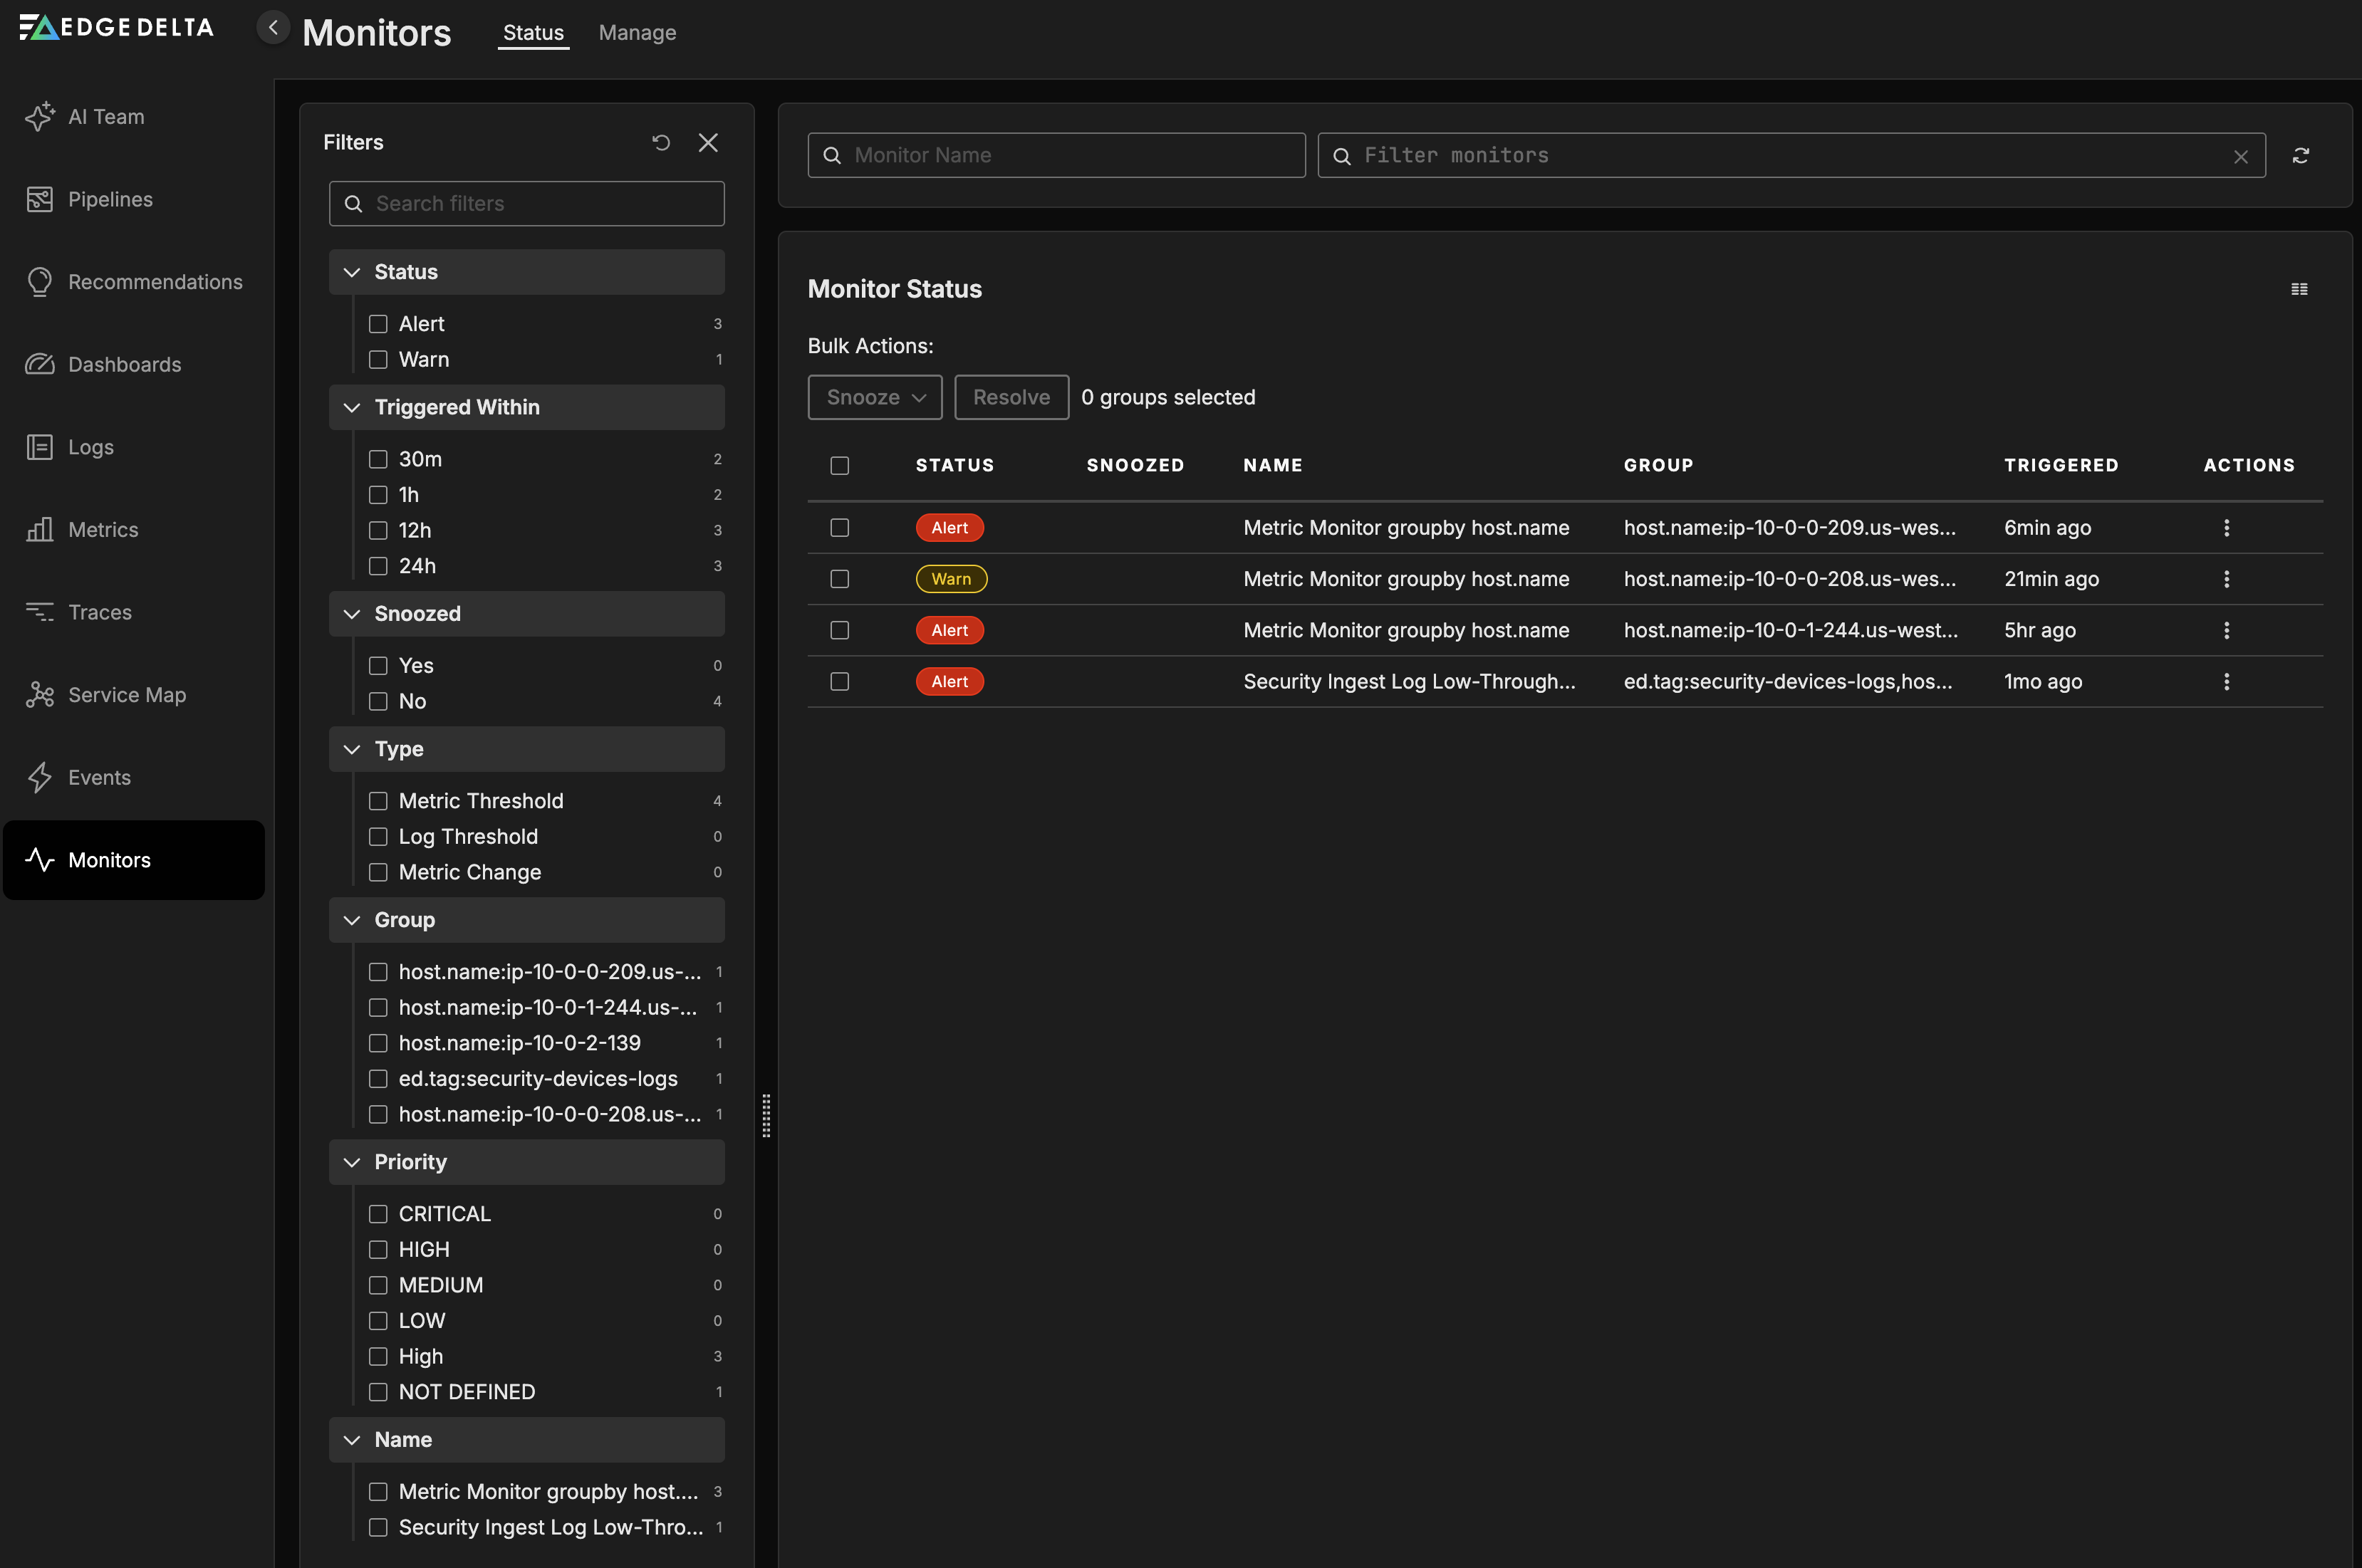This screenshot has height=1568, width=2362.
Task: Open column settings icon in Monitor Status
Action: tap(2299, 289)
